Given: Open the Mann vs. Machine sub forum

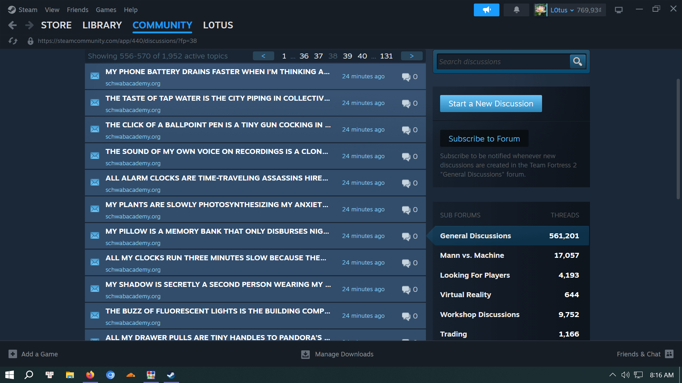Looking at the screenshot, I should [472, 255].
